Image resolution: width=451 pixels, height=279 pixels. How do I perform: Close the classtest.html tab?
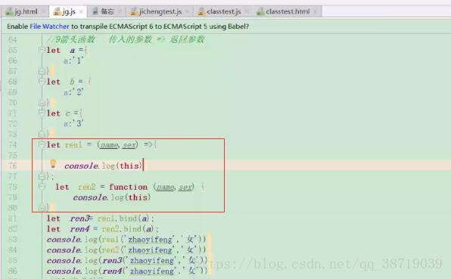coord(316,12)
